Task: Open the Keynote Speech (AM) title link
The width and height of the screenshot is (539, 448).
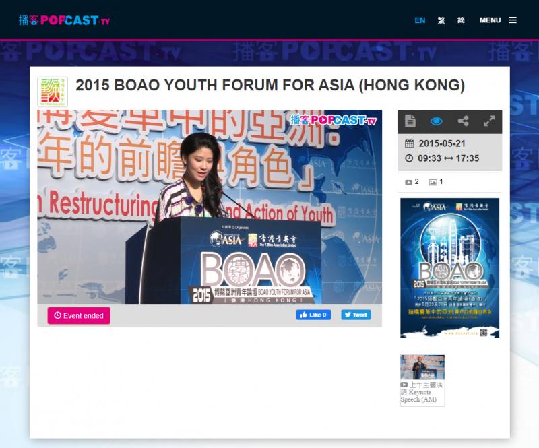Action: [x=422, y=392]
